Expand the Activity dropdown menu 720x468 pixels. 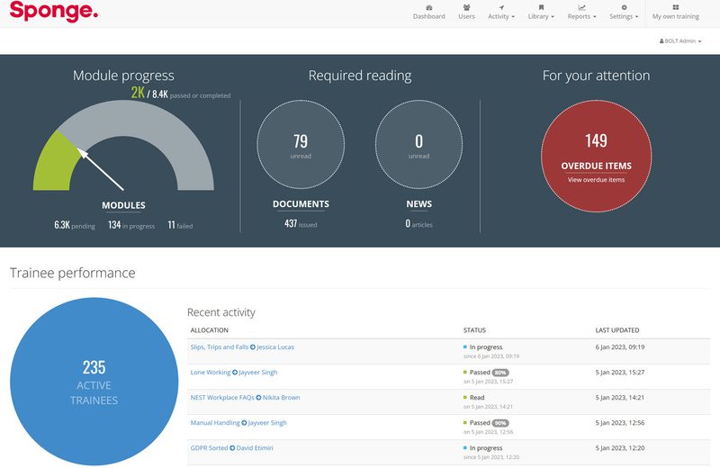coord(501,16)
